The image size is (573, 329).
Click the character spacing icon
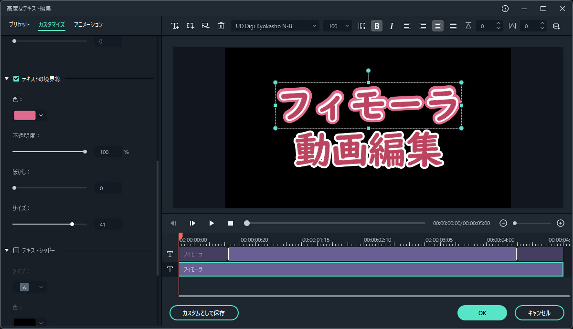(x=512, y=26)
